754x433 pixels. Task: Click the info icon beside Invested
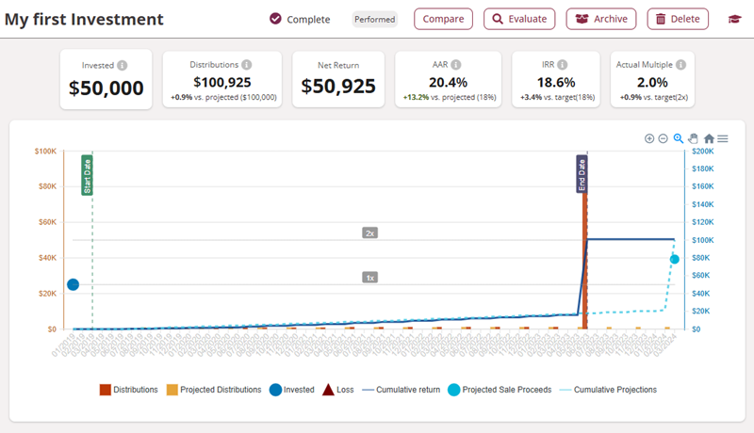point(123,66)
